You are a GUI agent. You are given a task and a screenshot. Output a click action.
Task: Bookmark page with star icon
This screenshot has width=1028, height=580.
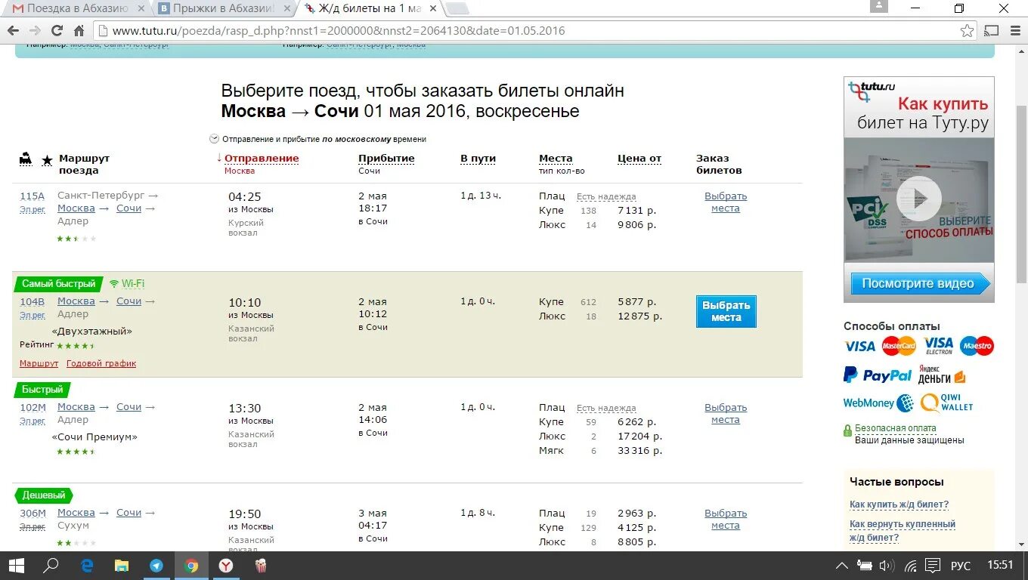point(967,31)
